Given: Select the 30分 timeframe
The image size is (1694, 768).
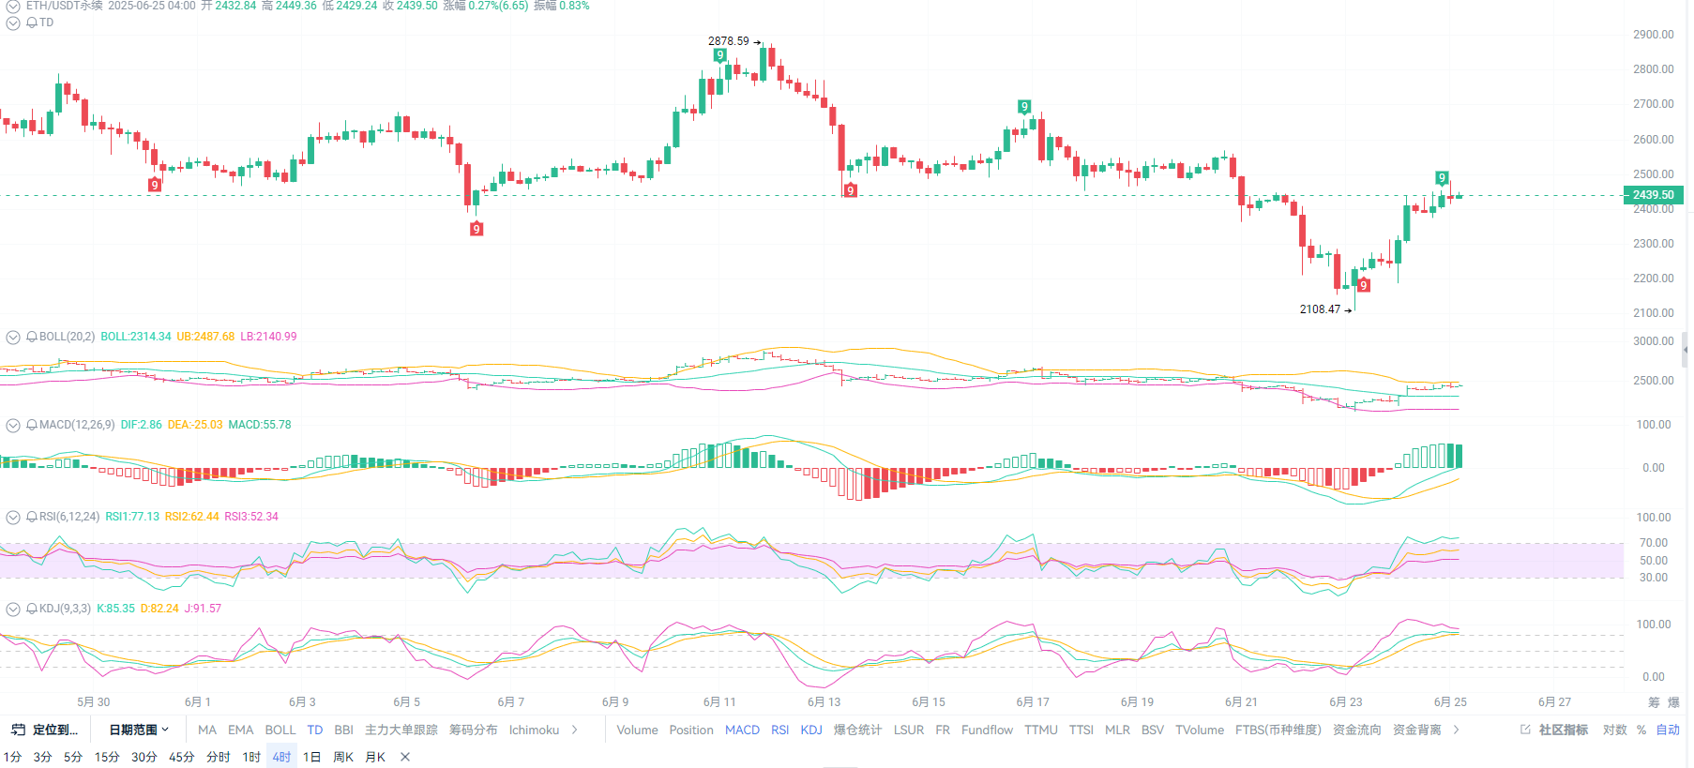Looking at the screenshot, I should coord(144,757).
